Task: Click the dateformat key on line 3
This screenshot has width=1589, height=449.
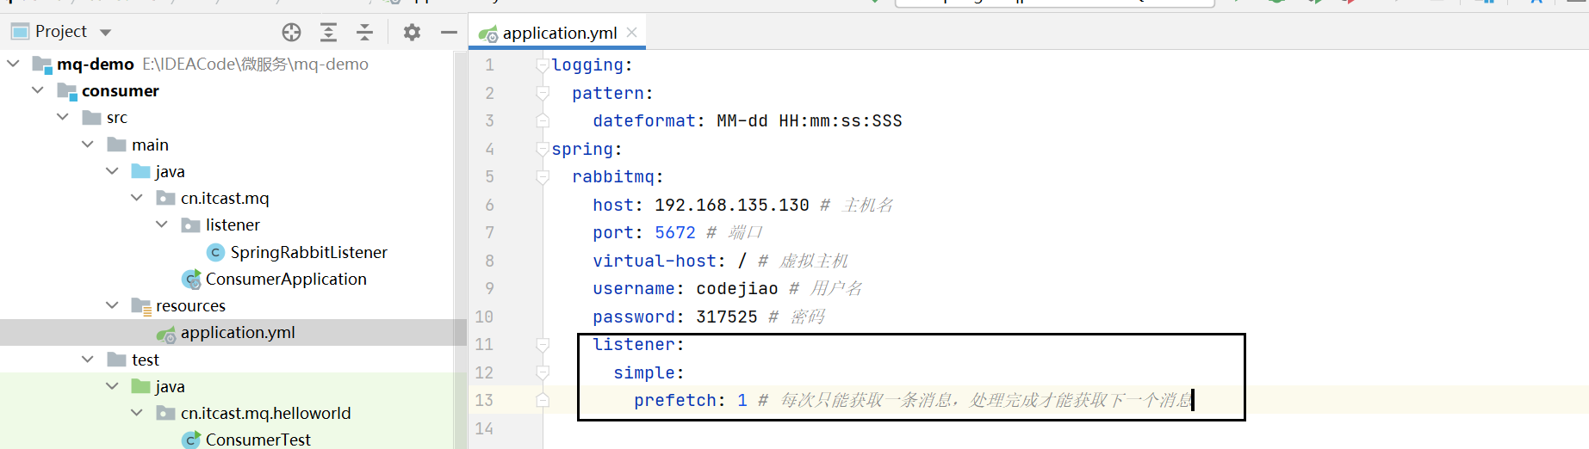Action: tap(644, 120)
